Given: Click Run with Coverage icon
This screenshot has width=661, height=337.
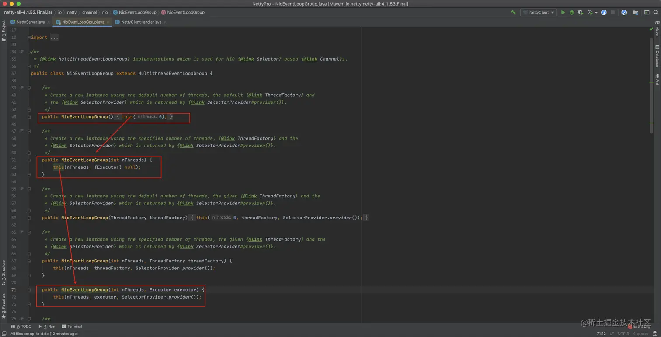Looking at the screenshot, I should pos(581,13).
